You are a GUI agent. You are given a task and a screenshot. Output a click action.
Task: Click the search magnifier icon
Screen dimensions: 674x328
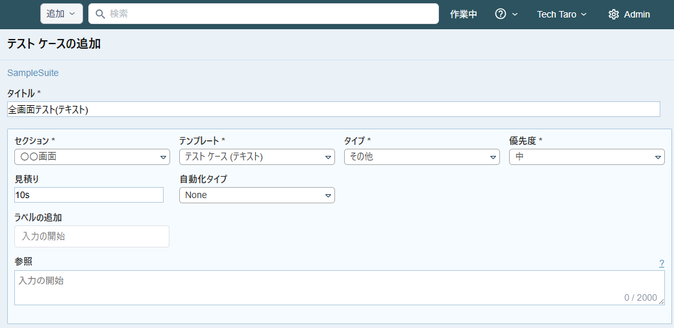pyautogui.click(x=100, y=14)
